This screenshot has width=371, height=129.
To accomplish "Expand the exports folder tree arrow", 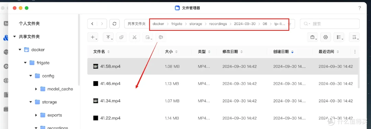I will click(x=36, y=115).
